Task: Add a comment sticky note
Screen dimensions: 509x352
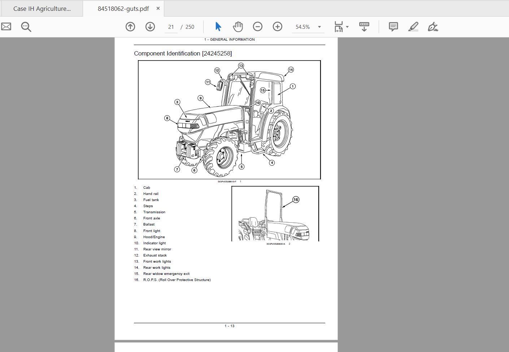Action: pyautogui.click(x=393, y=27)
